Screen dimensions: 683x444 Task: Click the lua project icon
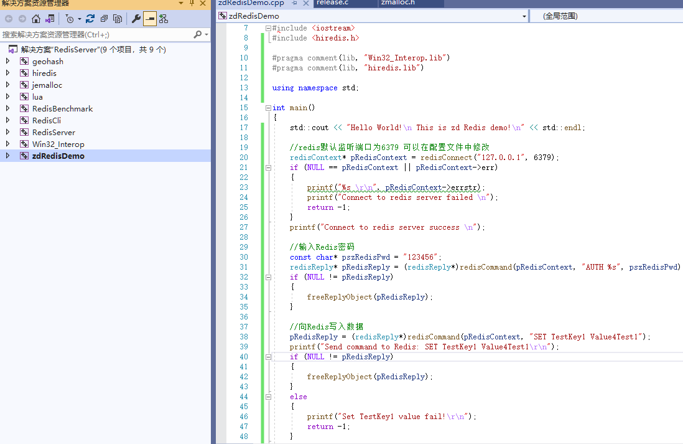pyautogui.click(x=24, y=97)
